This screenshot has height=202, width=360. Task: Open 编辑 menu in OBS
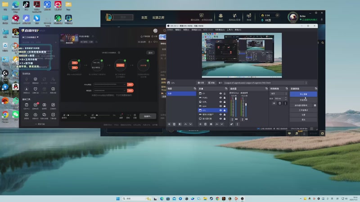click(x=178, y=30)
